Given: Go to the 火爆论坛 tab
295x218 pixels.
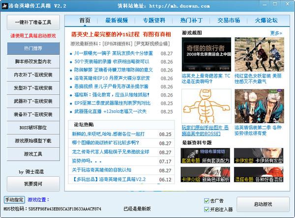Looking at the screenshot, I should point(266,21).
